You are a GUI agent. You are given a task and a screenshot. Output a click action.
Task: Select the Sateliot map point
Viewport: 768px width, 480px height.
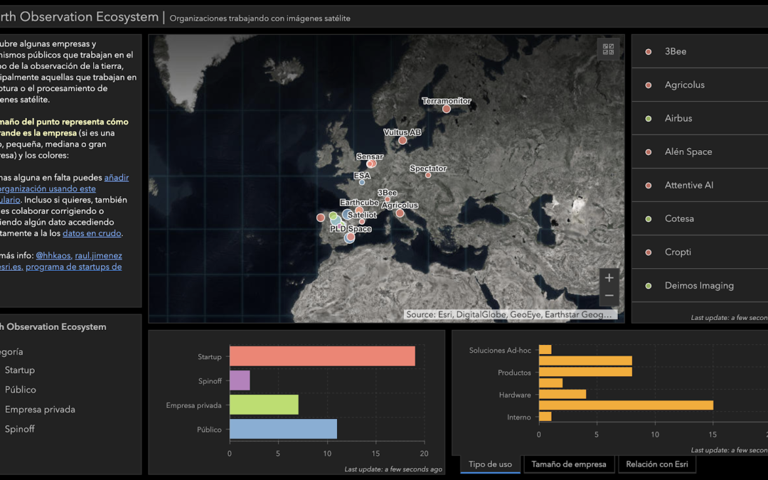coord(362,221)
